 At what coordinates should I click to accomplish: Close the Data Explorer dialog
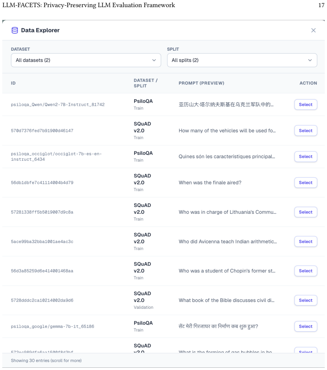(313, 30)
